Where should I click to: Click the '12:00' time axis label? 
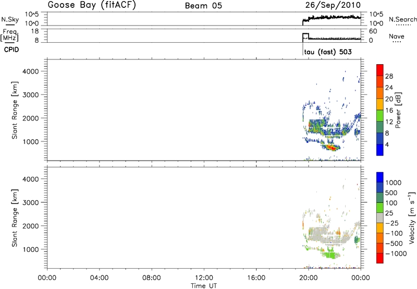pos(204,278)
